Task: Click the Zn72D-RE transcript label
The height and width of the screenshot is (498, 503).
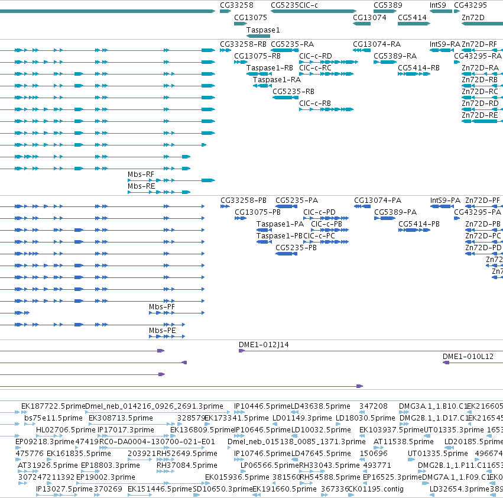Action: pyautogui.click(x=480, y=115)
